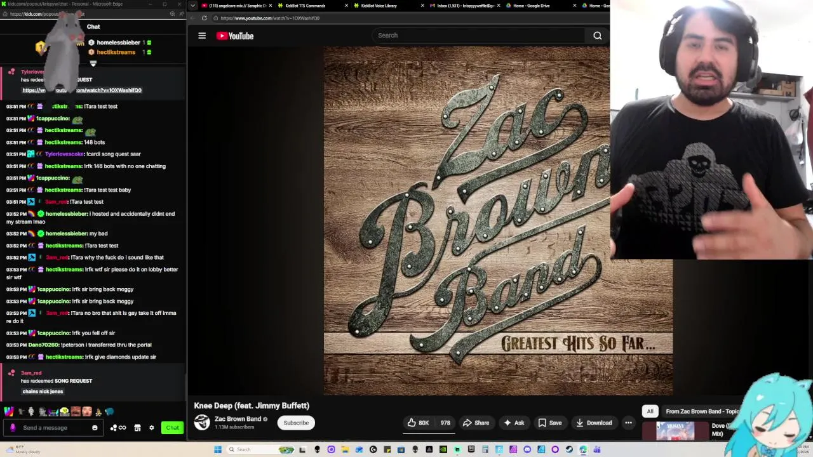Open the YouTube hamburger guide menu

point(202,36)
